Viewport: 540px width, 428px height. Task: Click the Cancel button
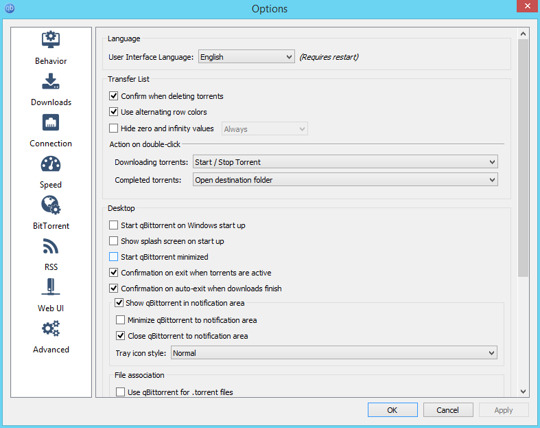[x=448, y=409]
